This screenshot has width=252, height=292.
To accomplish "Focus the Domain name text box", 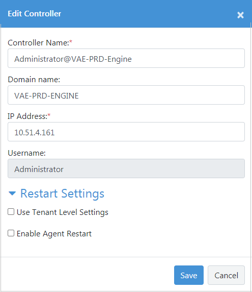I will (x=126, y=95).
